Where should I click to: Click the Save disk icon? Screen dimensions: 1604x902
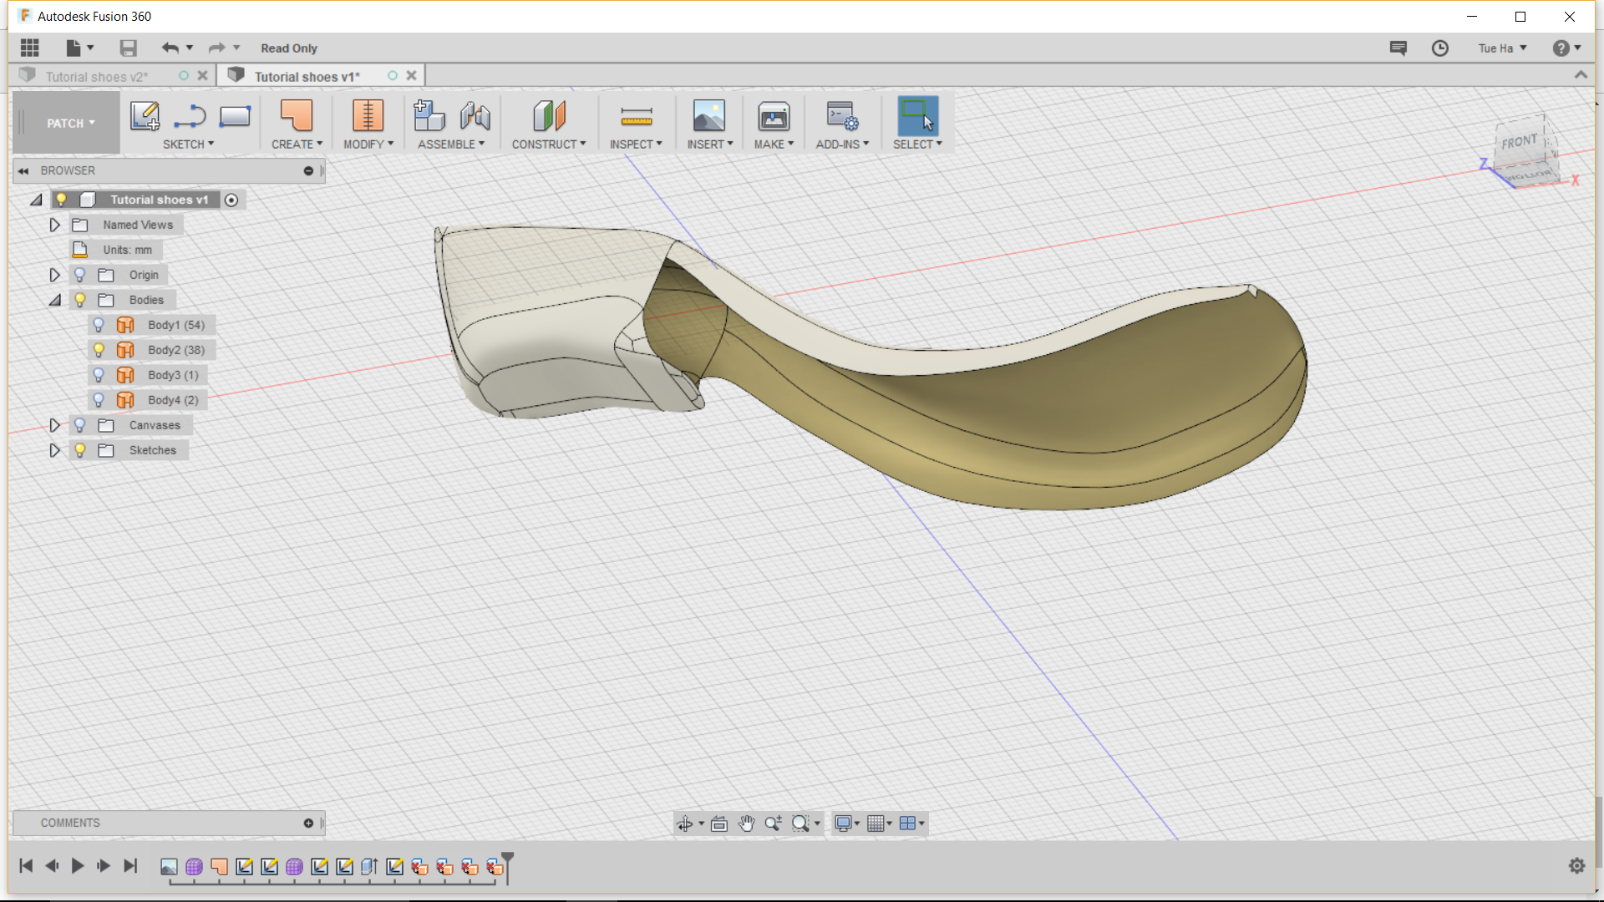[128, 48]
